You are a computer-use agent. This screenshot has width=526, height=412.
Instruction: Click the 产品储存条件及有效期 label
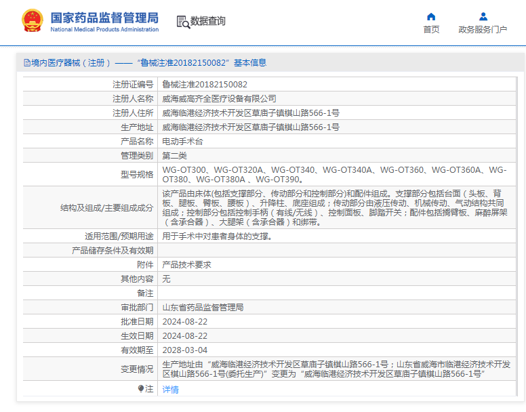point(113,251)
